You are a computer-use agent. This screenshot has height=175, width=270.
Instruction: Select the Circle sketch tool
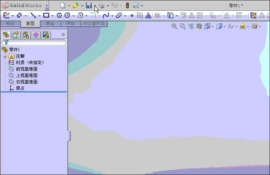(67, 15)
